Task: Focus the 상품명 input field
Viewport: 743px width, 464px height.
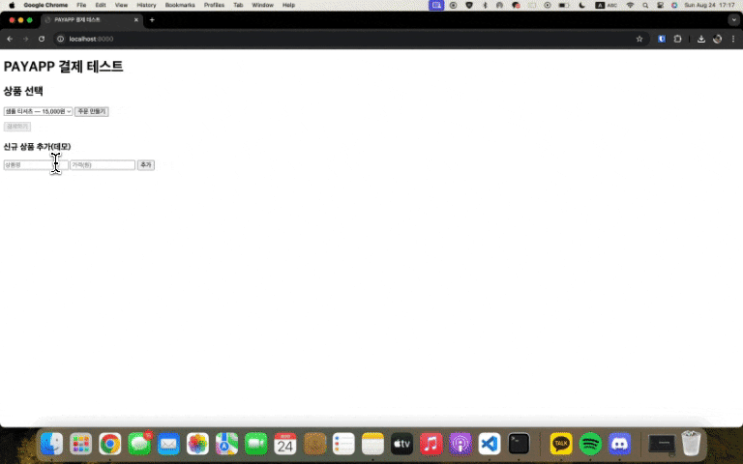Action: point(36,164)
